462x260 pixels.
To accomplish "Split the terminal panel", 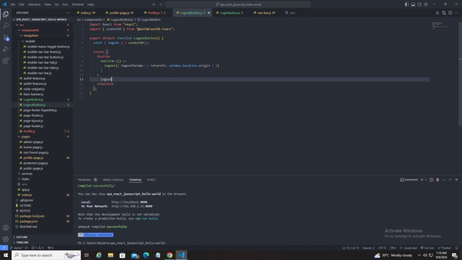I will (x=432, y=180).
